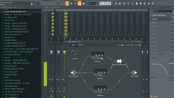Image resolution: width=174 pixels, height=98 pixels.
Task: Open the Channel rack view icon
Action: (124, 4)
